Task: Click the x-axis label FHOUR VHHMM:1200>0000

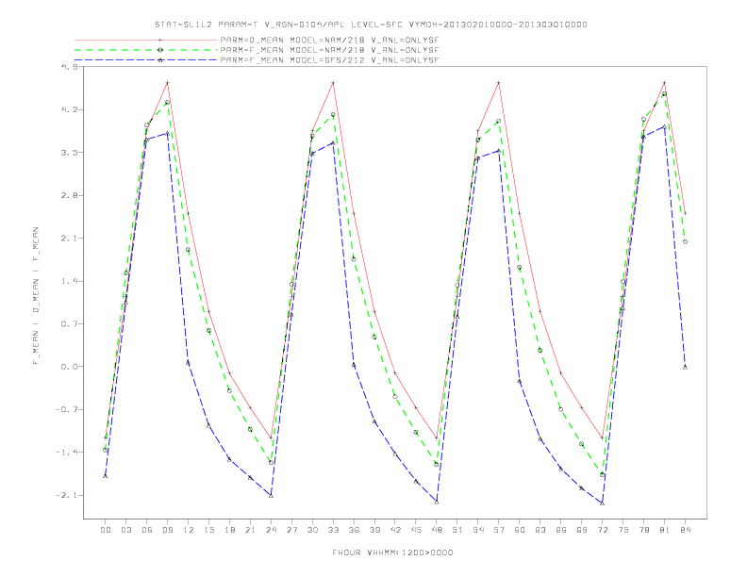Action: [x=392, y=552]
